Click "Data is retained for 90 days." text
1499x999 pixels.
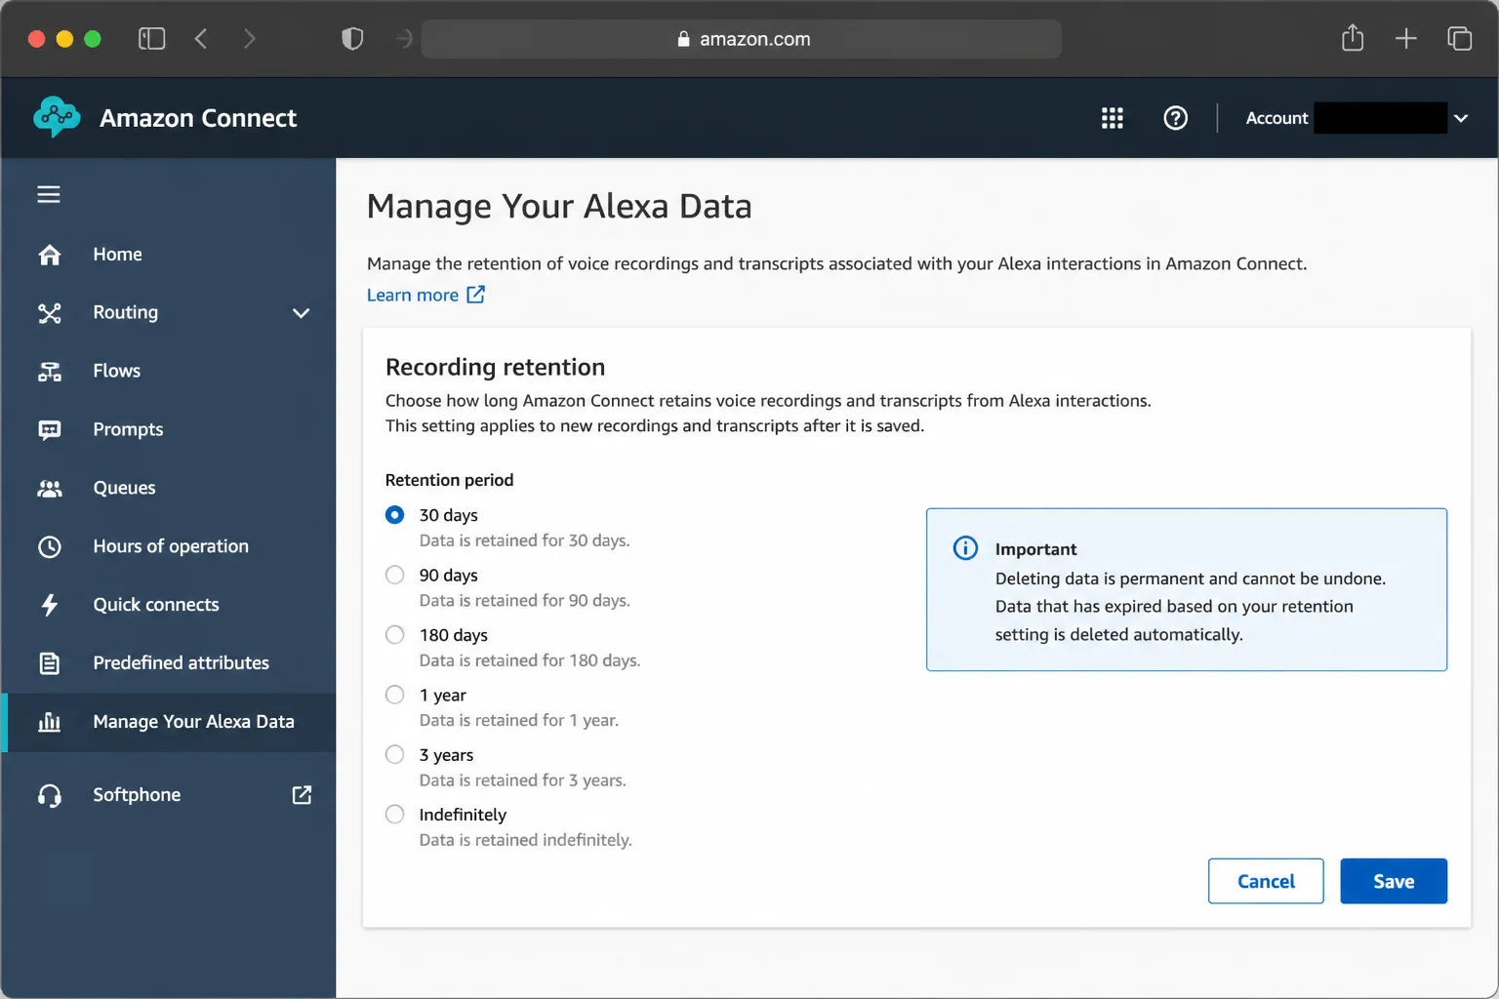tap(524, 601)
